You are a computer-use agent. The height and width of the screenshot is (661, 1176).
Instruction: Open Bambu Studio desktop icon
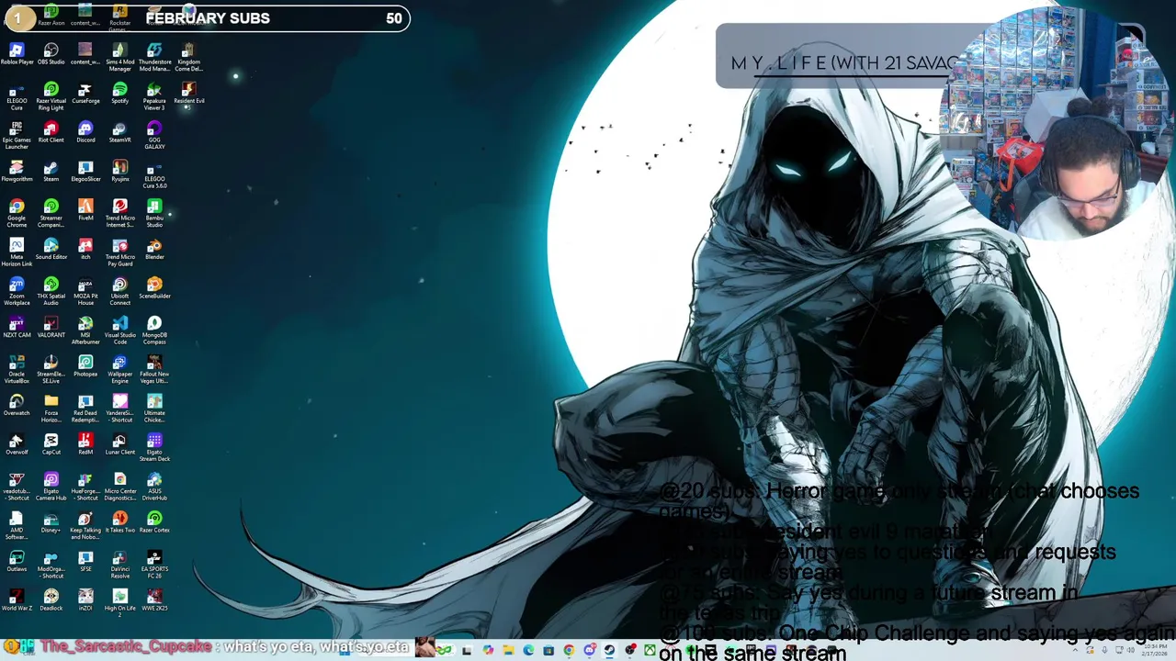pyautogui.click(x=154, y=214)
